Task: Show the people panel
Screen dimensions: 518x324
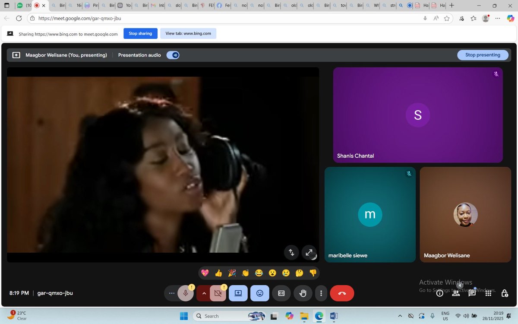Action: (456, 293)
